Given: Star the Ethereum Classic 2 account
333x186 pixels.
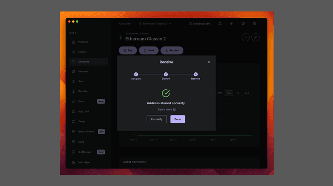Looking at the screenshot, I should (245, 37).
